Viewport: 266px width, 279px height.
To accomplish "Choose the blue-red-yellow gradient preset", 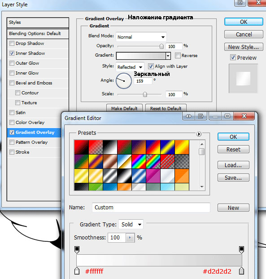I will tap(153, 147).
